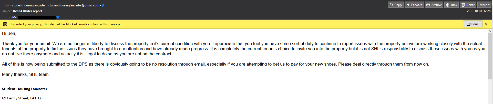Click the privacy warning text in notification bar
The height and width of the screenshot is (104, 493).
pyautogui.click(x=66, y=24)
